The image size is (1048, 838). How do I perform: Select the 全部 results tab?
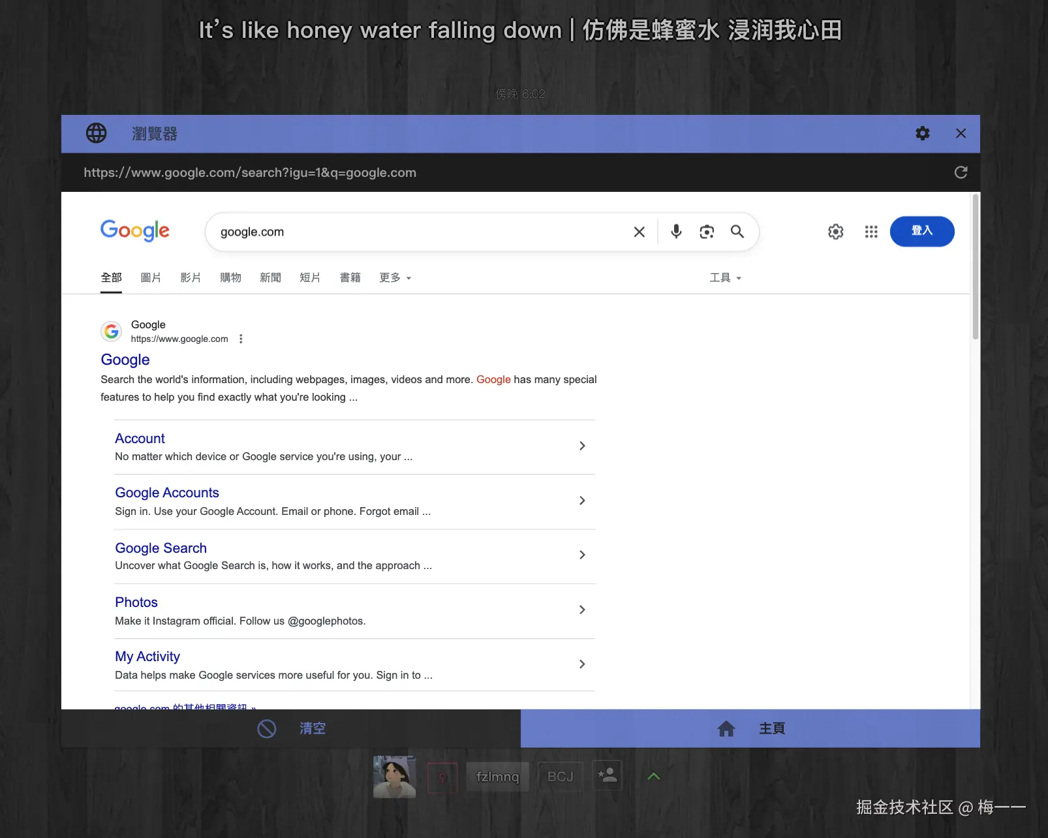(111, 278)
